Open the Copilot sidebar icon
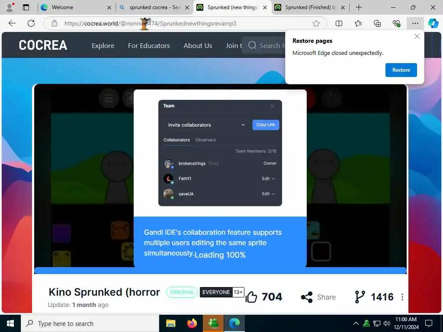 (433, 23)
